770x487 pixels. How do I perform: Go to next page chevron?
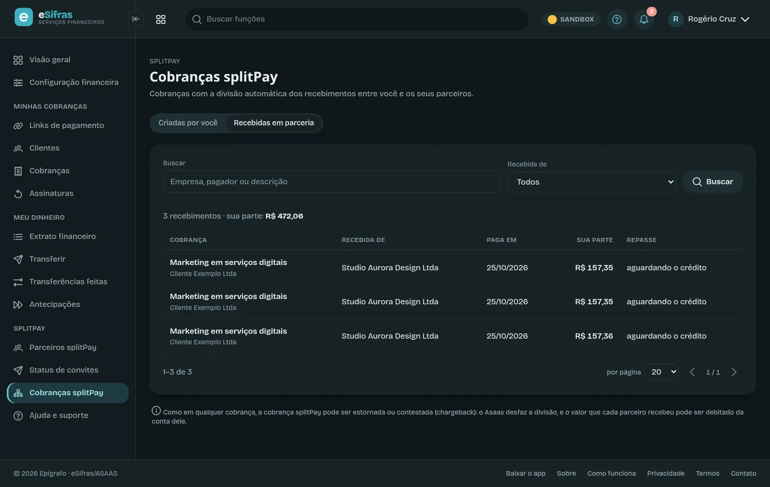tap(734, 372)
